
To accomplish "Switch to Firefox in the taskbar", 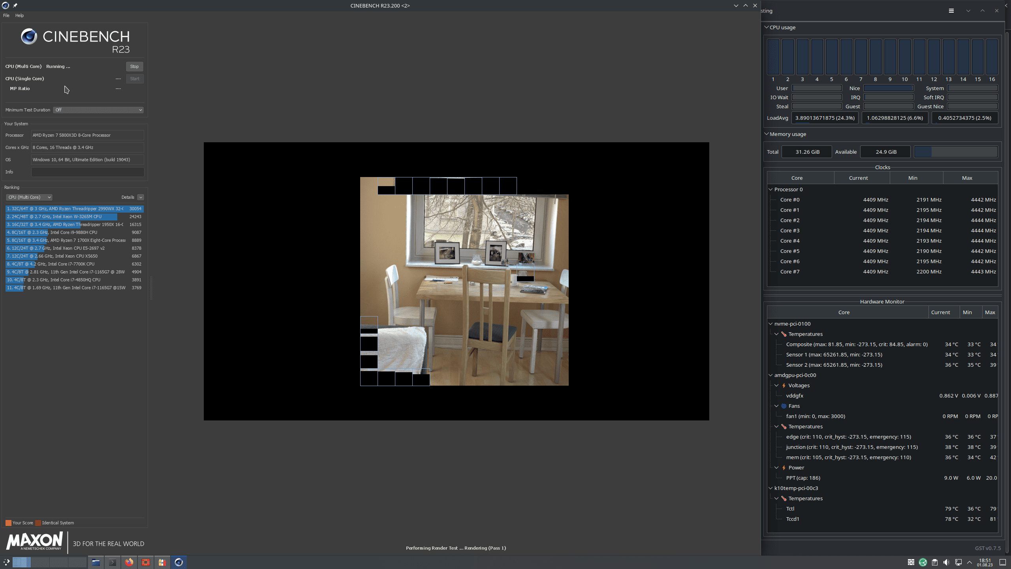I will click(x=129, y=562).
